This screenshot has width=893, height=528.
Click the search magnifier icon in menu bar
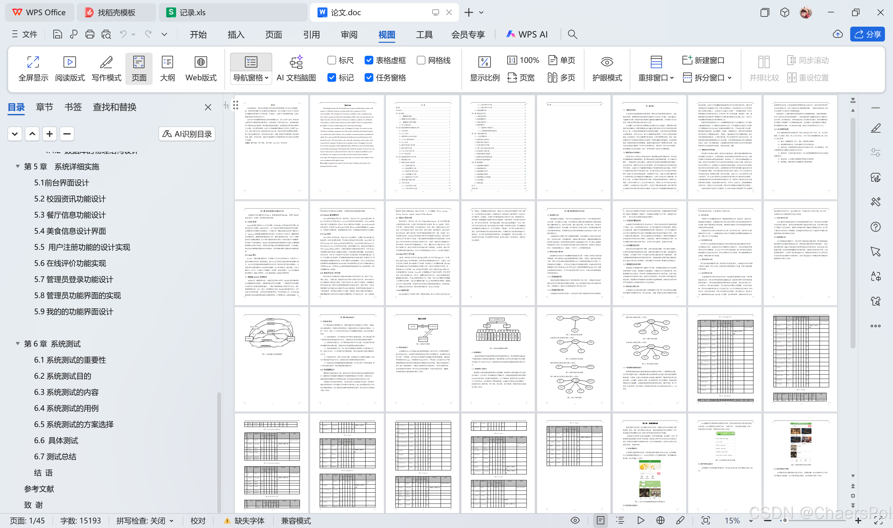(x=572, y=34)
